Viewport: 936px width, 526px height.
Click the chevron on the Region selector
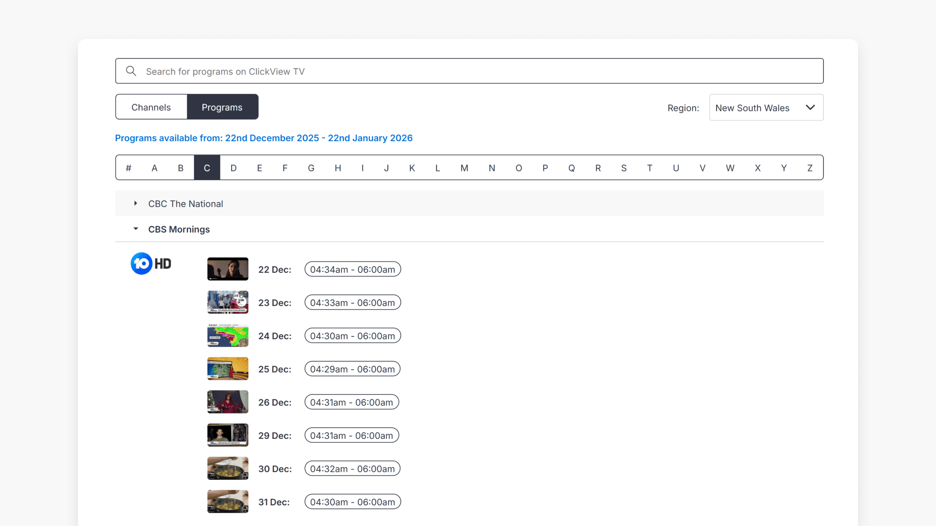pyautogui.click(x=810, y=107)
